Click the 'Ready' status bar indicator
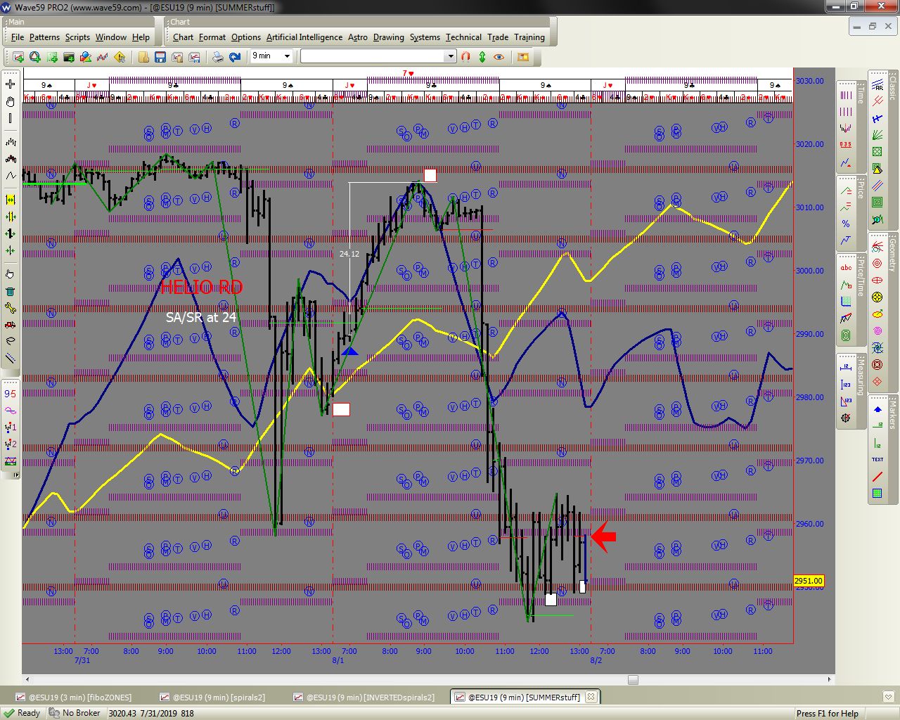 22,713
